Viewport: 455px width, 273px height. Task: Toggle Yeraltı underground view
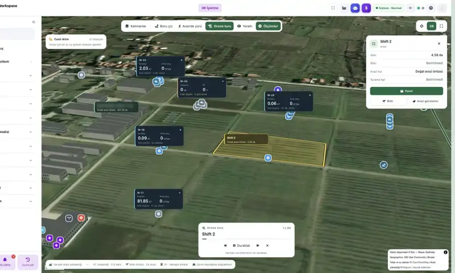pyautogui.click(x=245, y=26)
